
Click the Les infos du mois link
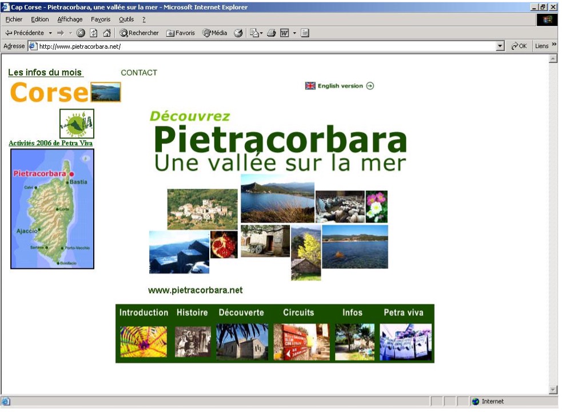click(45, 73)
